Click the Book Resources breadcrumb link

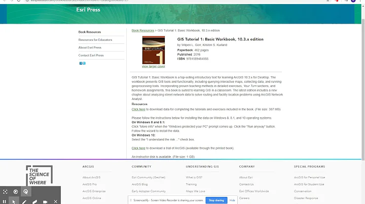pyautogui.click(x=142, y=31)
